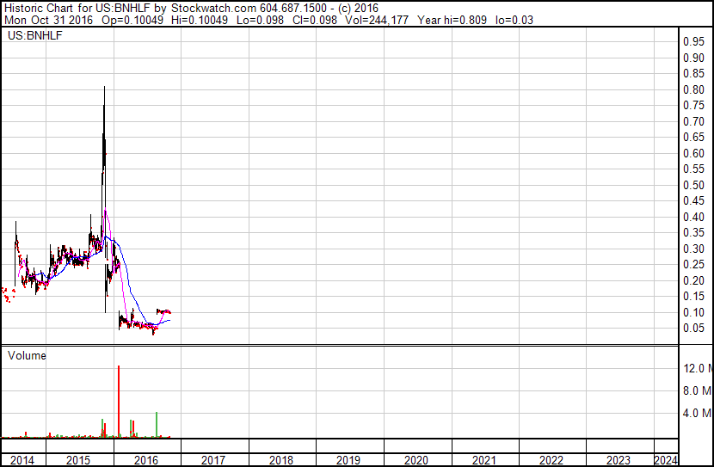Select the 2017 year on the timeline
This screenshot has width=714, height=467.
pyautogui.click(x=213, y=460)
